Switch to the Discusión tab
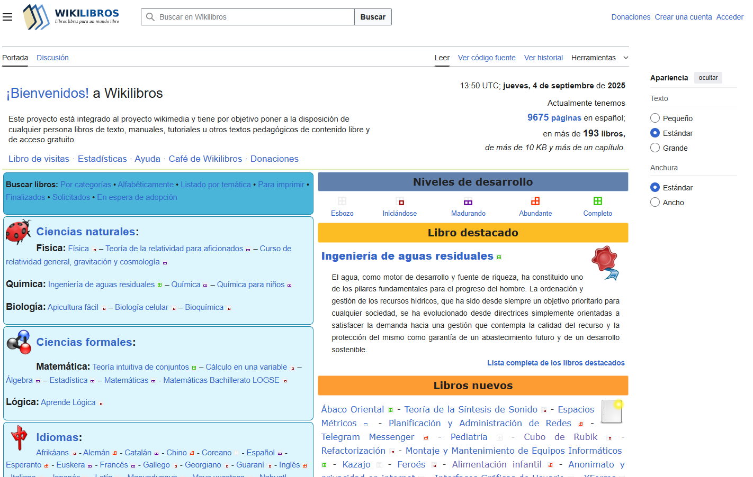Image resolution: width=753 pixels, height=477 pixels. (x=52, y=58)
